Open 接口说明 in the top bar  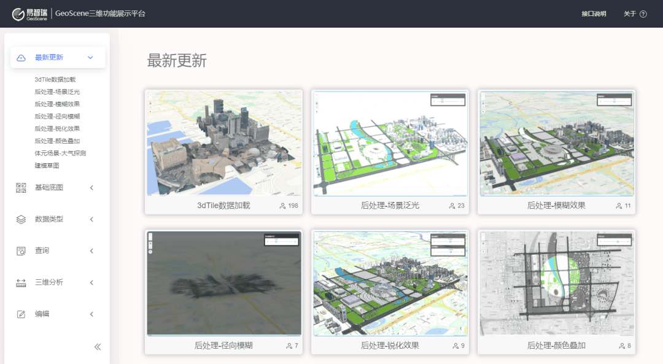[593, 13]
